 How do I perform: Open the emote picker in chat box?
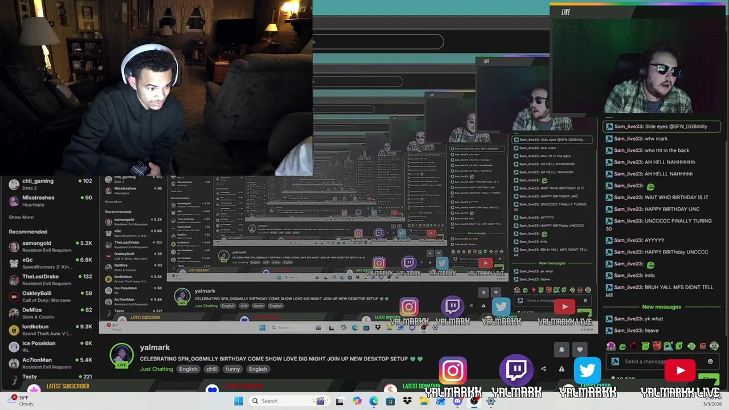tap(710, 361)
